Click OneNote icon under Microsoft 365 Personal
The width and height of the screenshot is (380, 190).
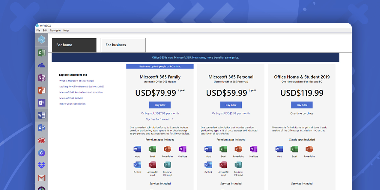253,149
